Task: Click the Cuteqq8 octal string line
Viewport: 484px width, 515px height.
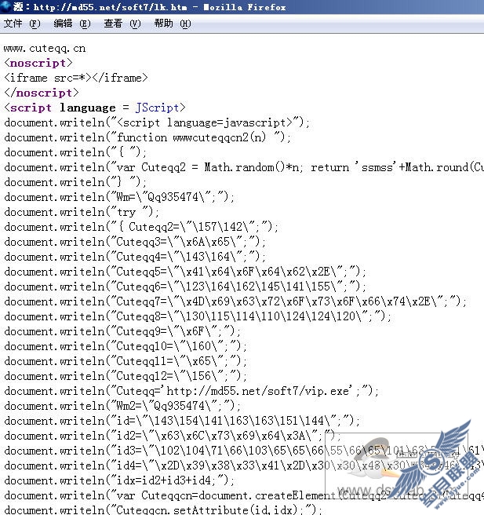Action: pos(198,316)
